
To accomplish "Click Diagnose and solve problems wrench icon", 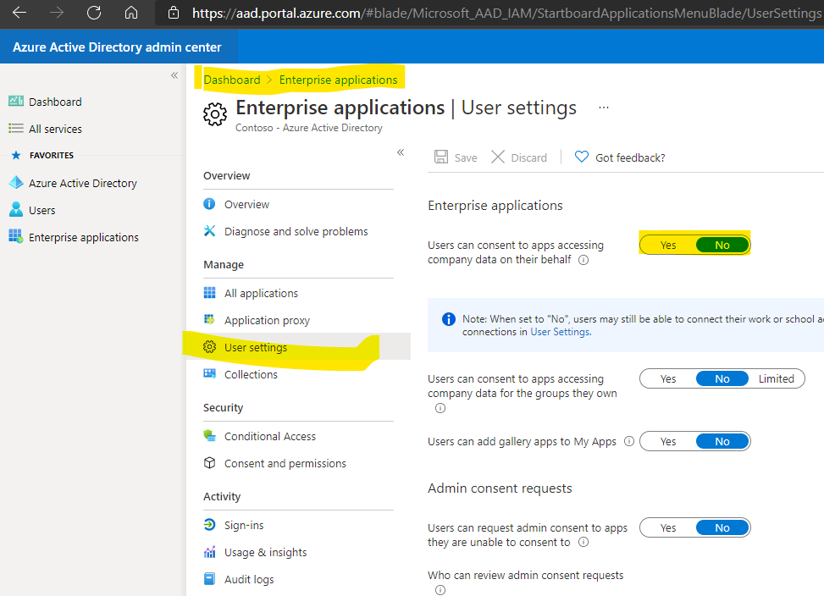I will pyautogui.click(x=209, y=231).
